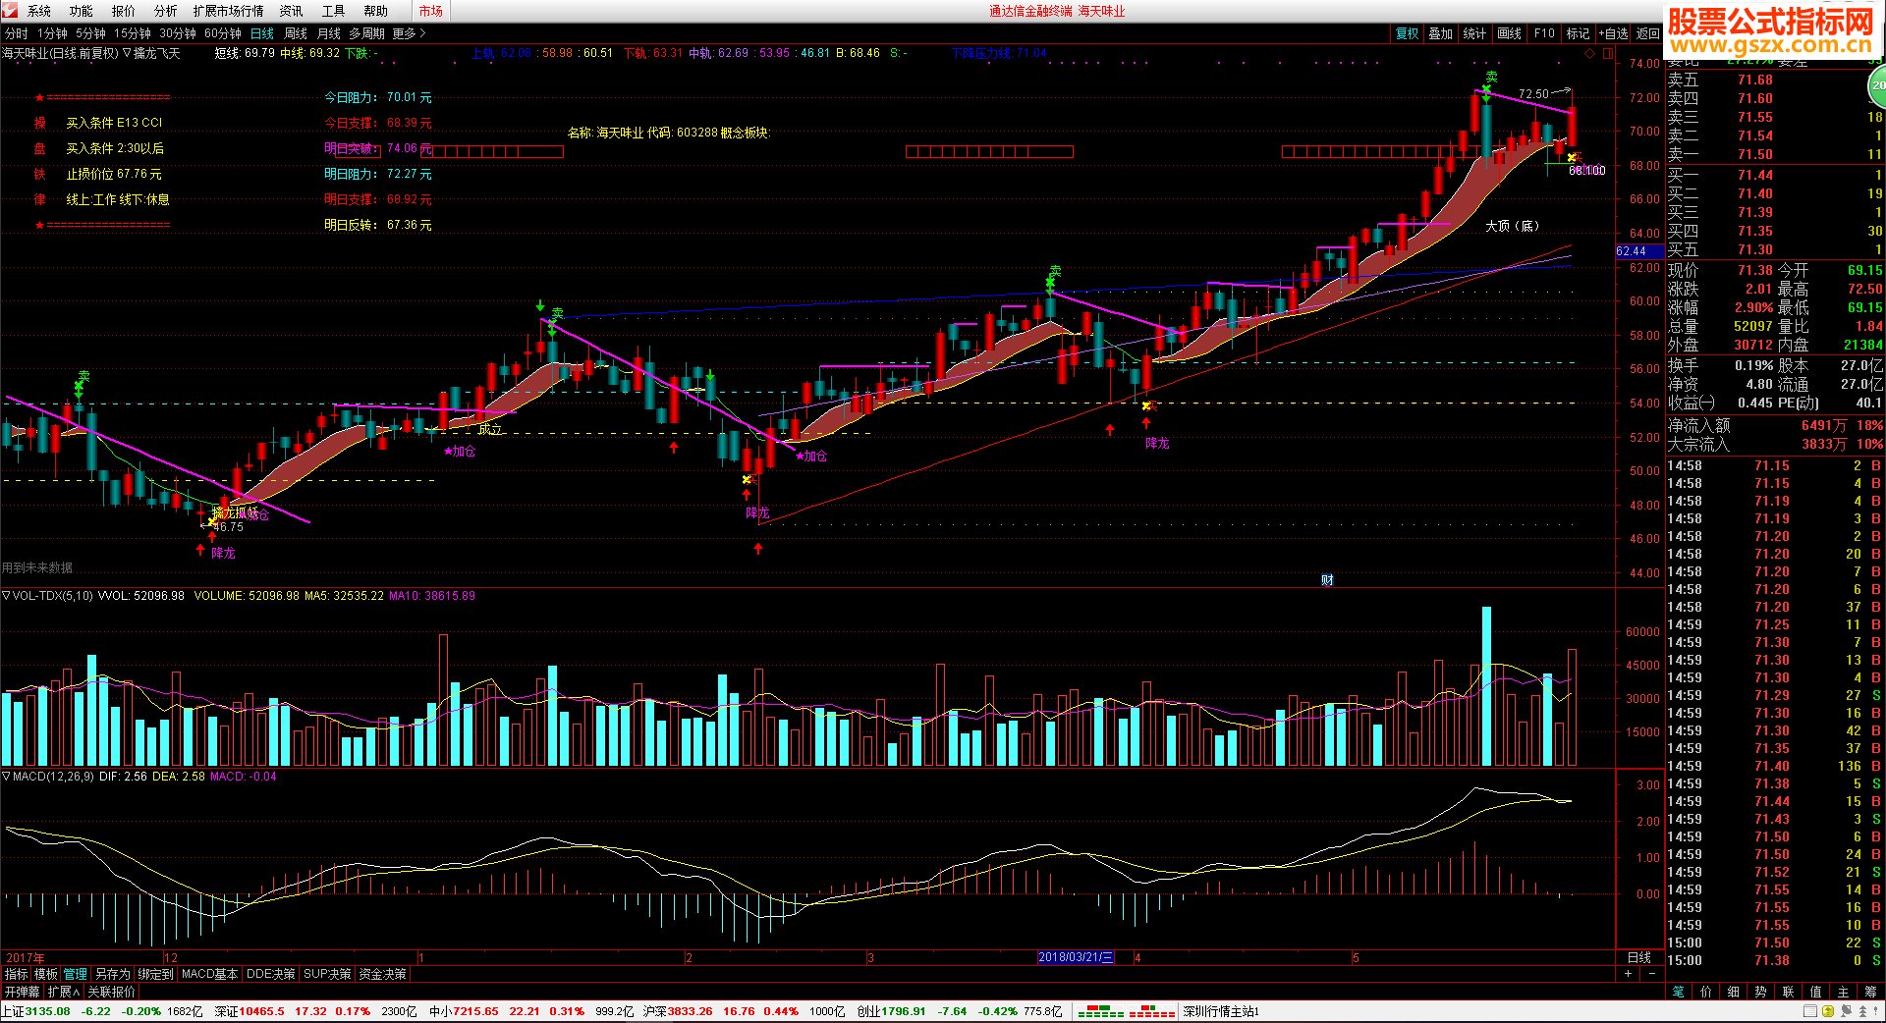
Task: Open the 分析 menu
Action: [x=166, y=11]
